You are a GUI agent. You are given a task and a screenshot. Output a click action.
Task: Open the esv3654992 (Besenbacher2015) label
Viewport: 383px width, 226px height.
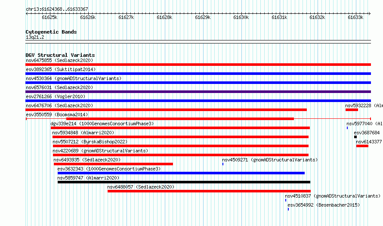pyautogui.click(x=324, y=205)
